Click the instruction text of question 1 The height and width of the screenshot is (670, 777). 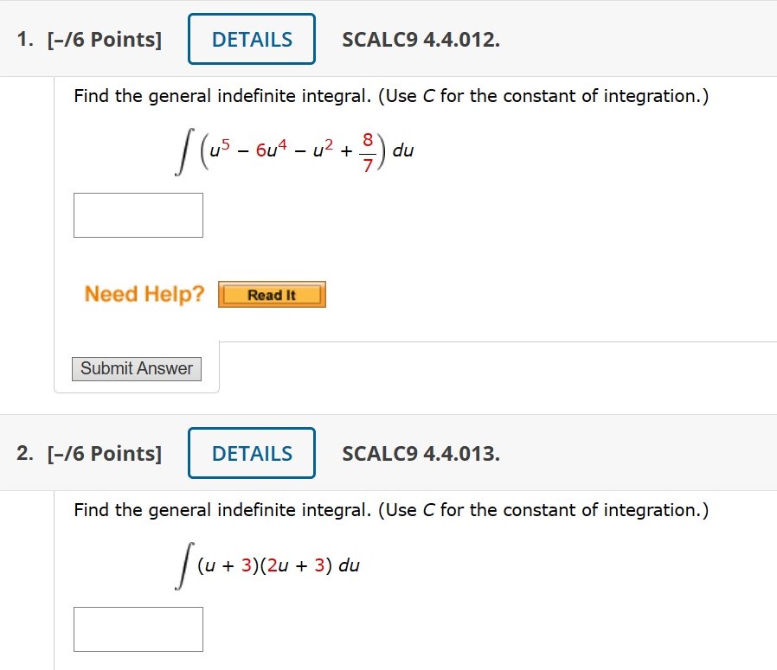click(x=389, y=96)
